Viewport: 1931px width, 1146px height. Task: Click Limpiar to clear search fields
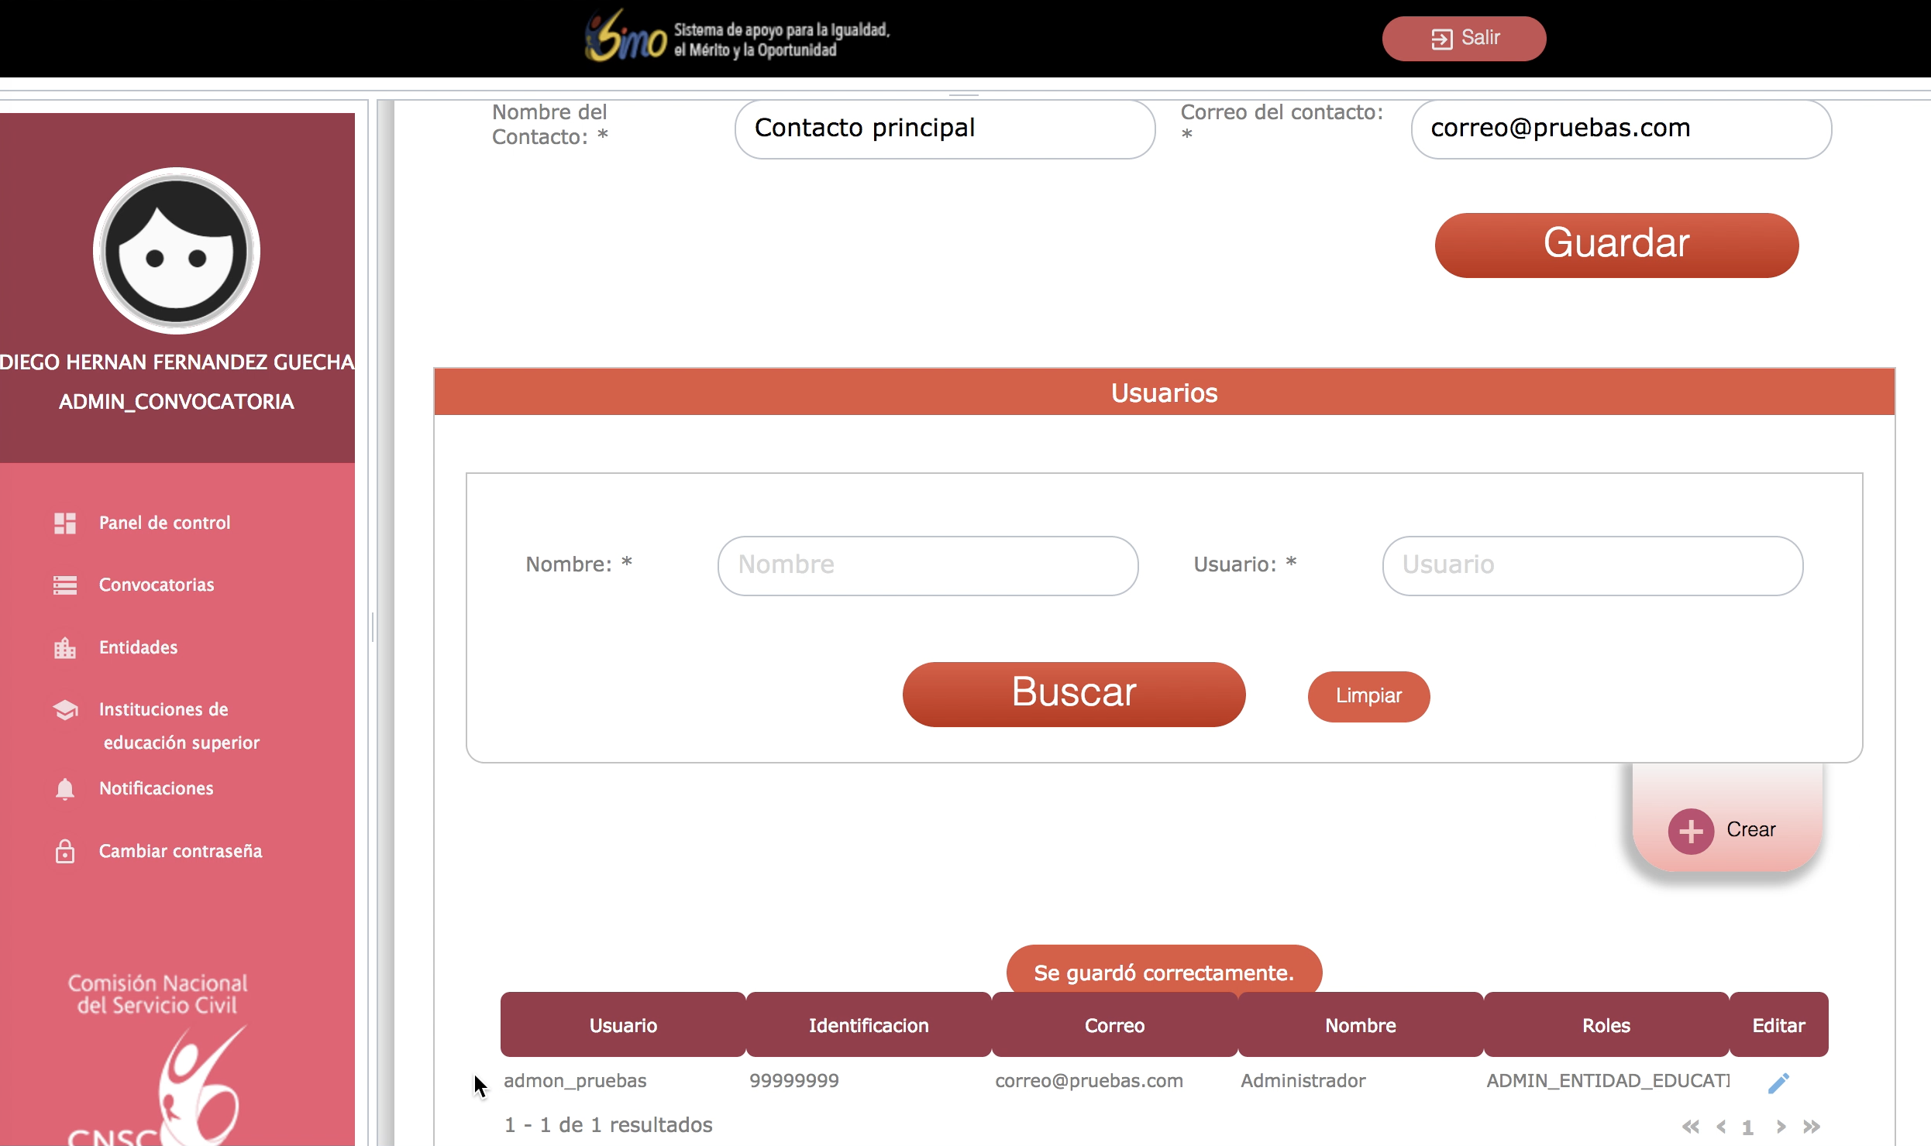point(1368,696)
